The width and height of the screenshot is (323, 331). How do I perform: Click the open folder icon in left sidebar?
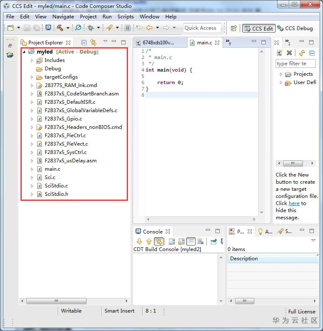pyautogui.click(x=10, y=55)
